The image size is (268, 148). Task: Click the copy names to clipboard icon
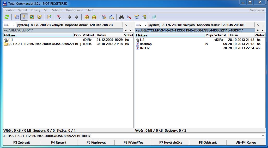tap(144, 17)
